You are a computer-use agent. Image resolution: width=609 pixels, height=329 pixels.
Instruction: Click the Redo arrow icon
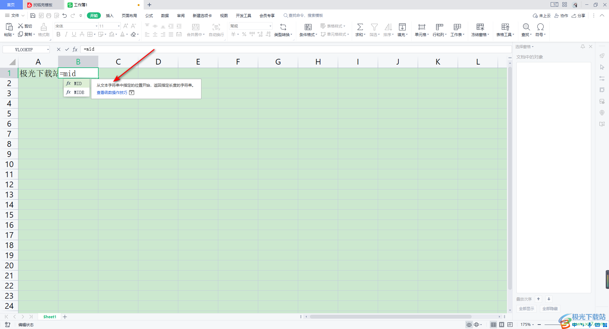click(x=73, y=16)
